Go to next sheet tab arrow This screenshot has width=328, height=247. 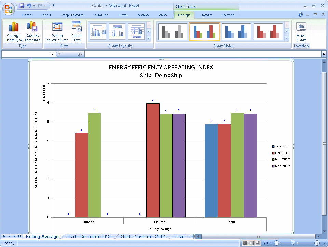tap(14, 236)
